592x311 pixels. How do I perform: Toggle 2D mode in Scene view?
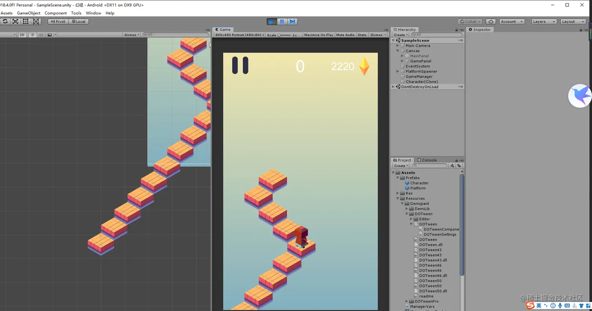[x=22, y=35]
